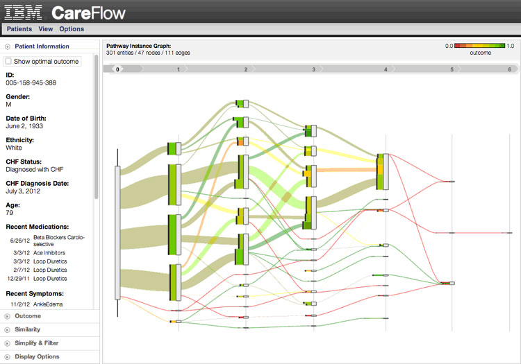Select Beta Blockers Cardio-selective medication entry
This screenshot has height=364, width=521.
point(47,241)
